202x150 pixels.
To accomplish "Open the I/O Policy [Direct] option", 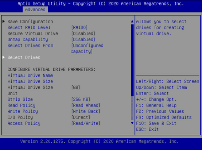I will (81, 118).
